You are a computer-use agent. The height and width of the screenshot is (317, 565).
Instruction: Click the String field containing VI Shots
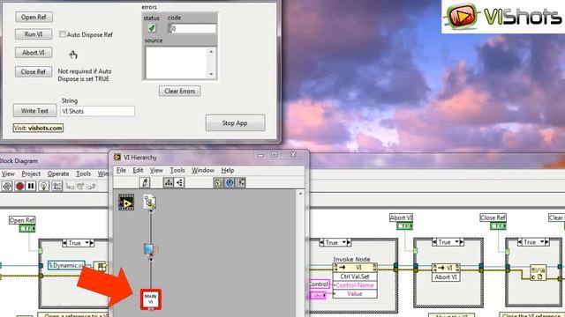click(x=97, y=111)
